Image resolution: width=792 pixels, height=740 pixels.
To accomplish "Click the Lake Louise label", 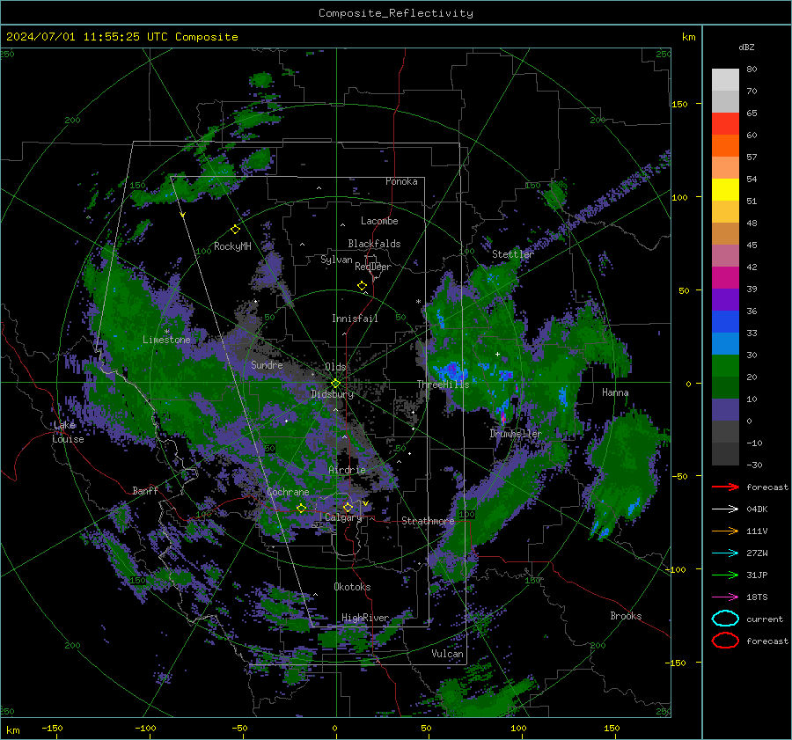I will point(68,432).
